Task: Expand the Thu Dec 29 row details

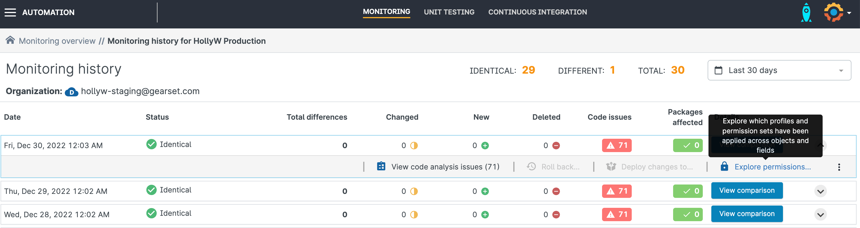Action: pos(820,191)
